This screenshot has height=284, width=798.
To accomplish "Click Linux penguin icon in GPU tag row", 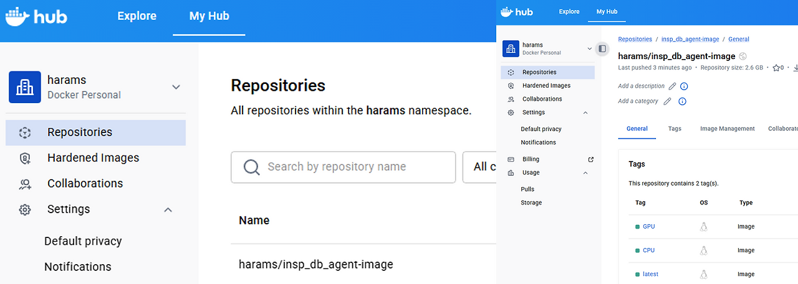I will coord(704,227).
